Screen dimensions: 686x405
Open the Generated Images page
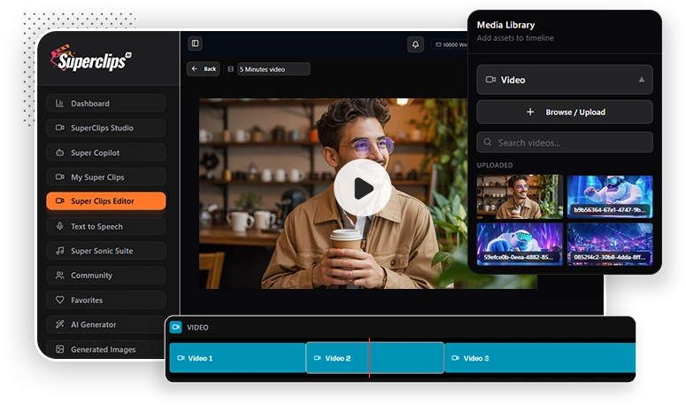click(106, 349)
